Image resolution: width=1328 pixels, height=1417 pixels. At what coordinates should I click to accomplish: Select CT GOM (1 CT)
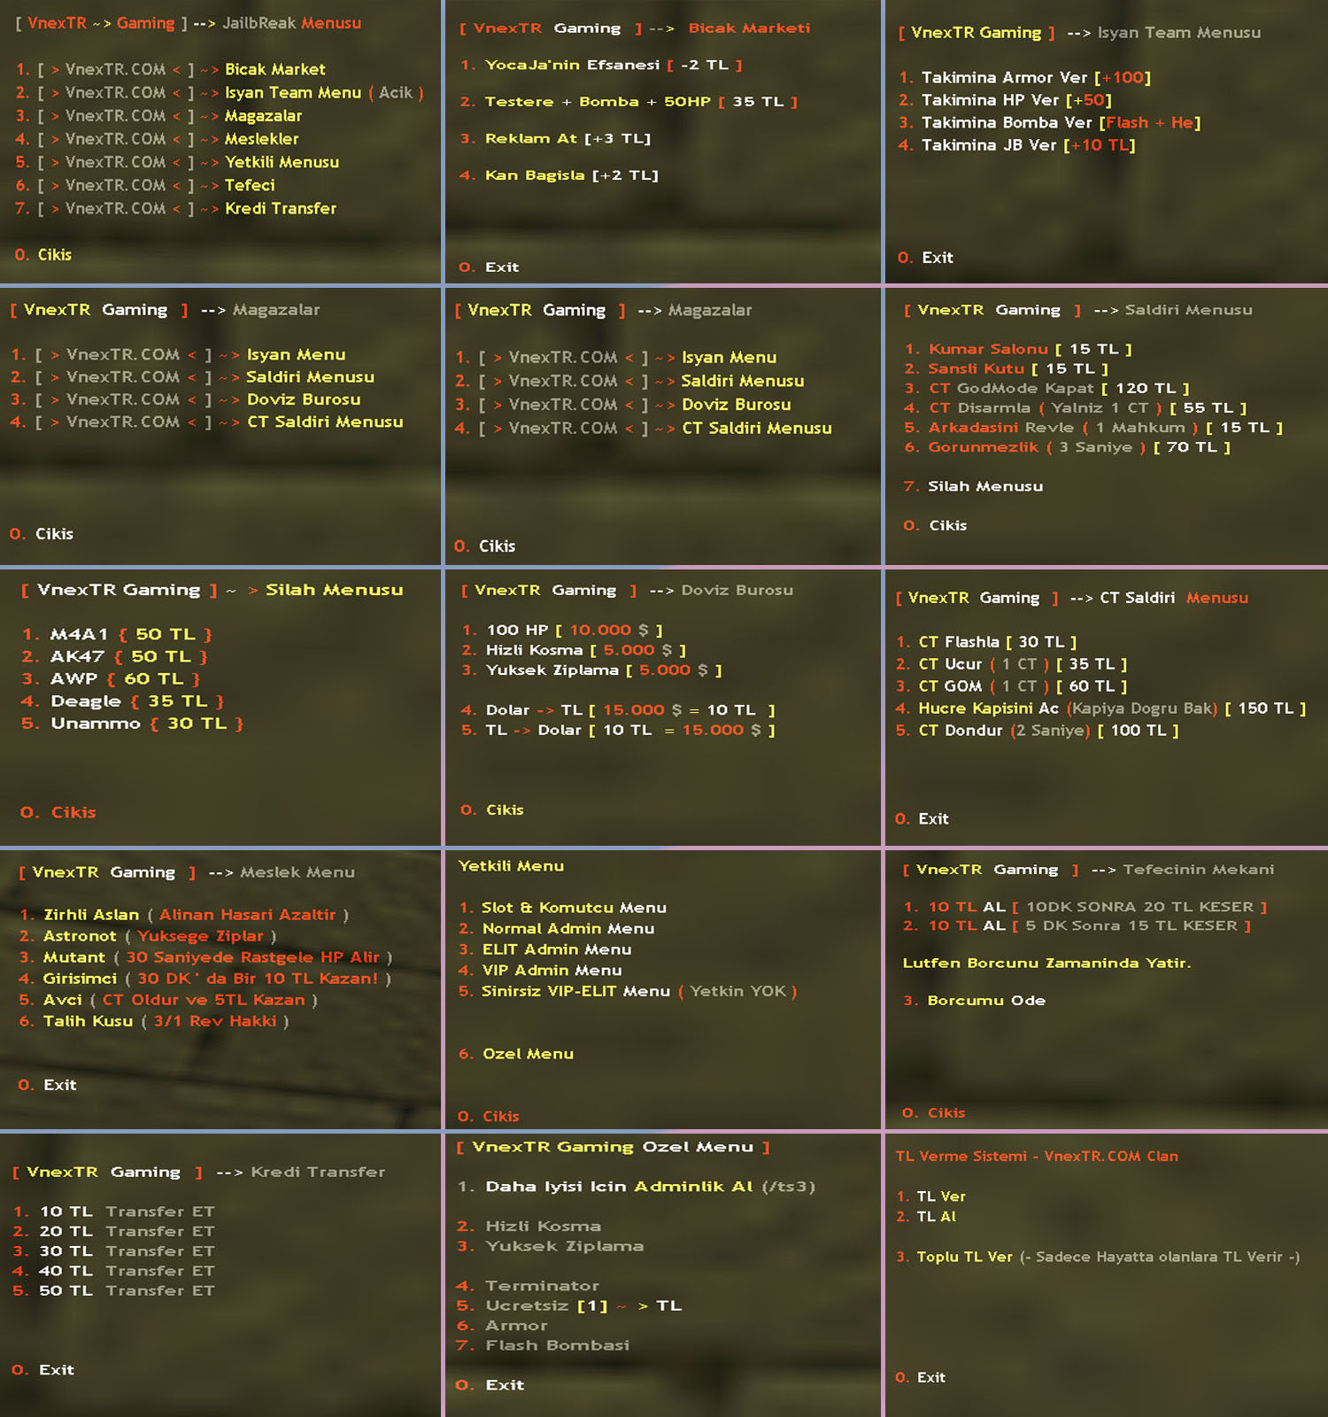click(1012, 686)
